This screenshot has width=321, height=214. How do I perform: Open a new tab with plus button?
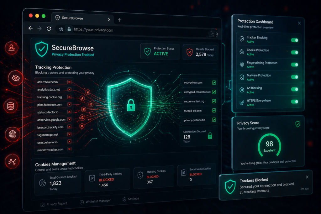119,20
